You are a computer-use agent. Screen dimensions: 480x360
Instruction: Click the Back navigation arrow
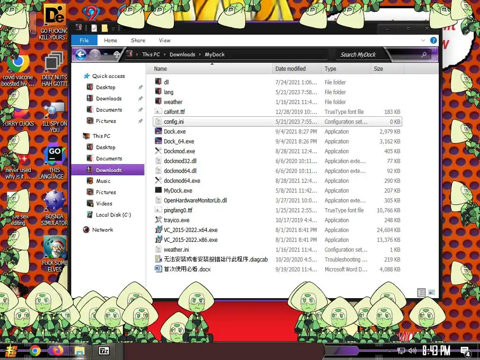click(81, 55)
